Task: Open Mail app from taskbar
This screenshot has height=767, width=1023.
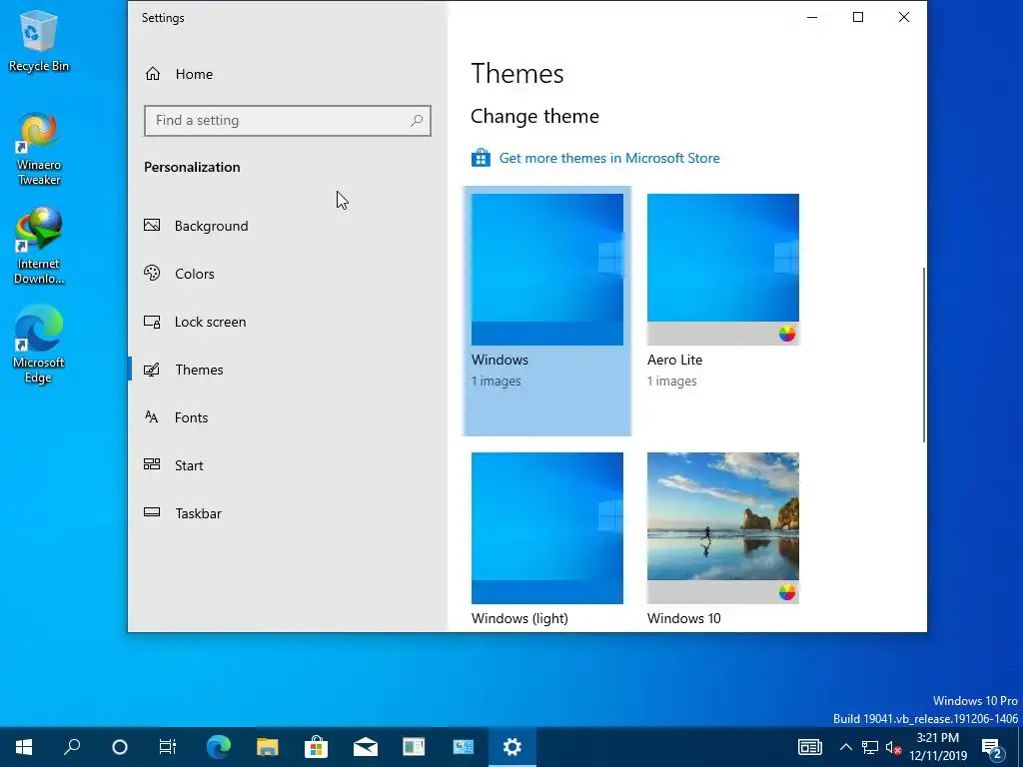Action: (366, 747)
